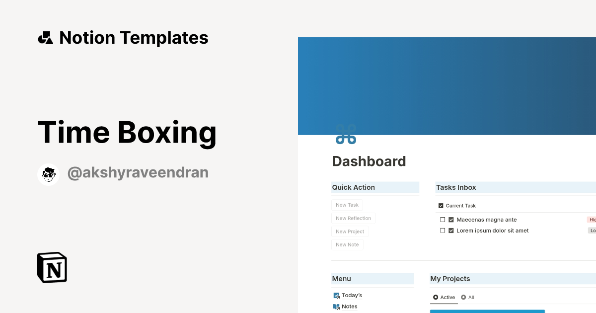This screenshot has height=313, width=596.
Task: Click the Today's checklist icon in Menu section
Action: click(x=336, y=295)
